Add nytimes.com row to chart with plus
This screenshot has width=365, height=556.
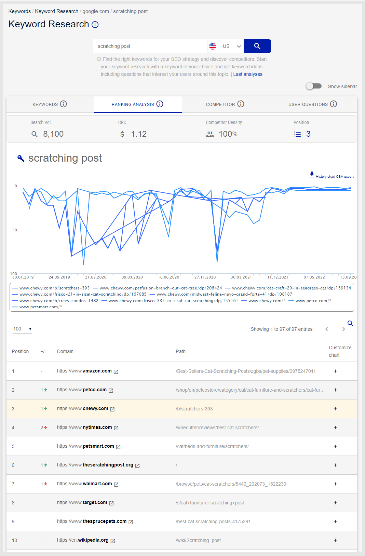(335, 428)
